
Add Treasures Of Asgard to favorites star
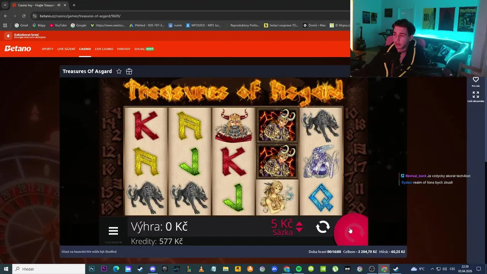click(119, 71)
